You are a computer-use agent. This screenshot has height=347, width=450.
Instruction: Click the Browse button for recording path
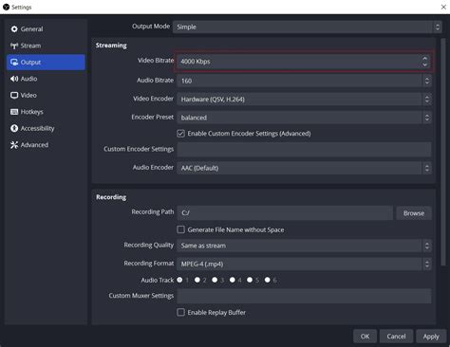coord(414,213)
